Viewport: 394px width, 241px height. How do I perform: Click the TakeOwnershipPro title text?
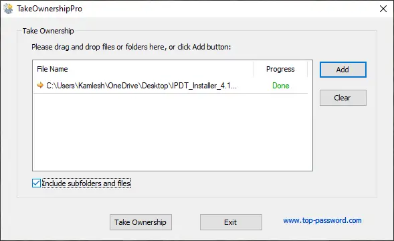[x=50, y=9]
